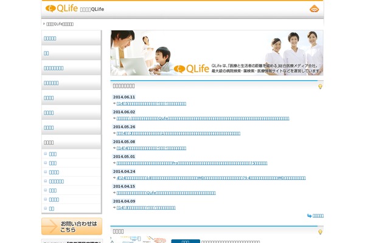Open the 2014.06.02 news link mentioning QLife
The image size is (365, 243).
203,118
